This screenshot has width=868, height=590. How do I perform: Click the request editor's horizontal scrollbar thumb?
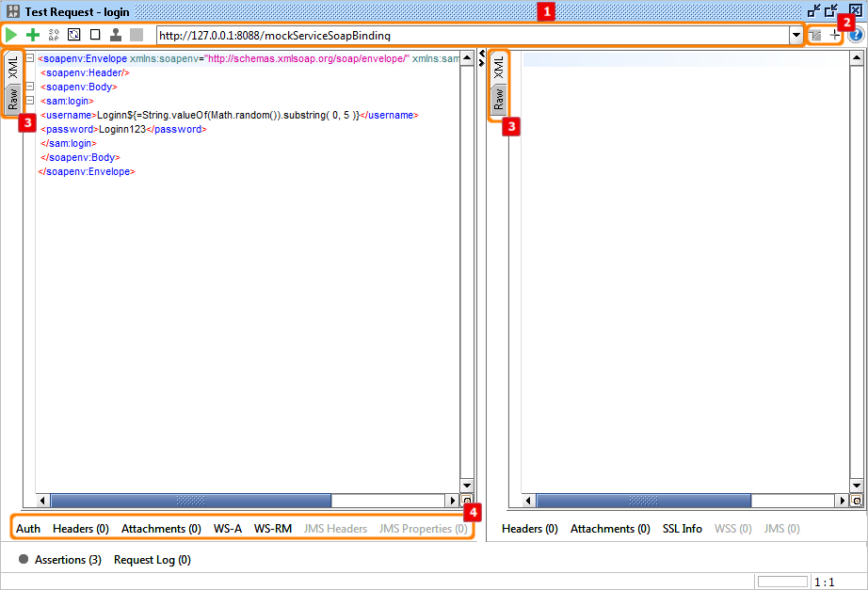point(191,501)
